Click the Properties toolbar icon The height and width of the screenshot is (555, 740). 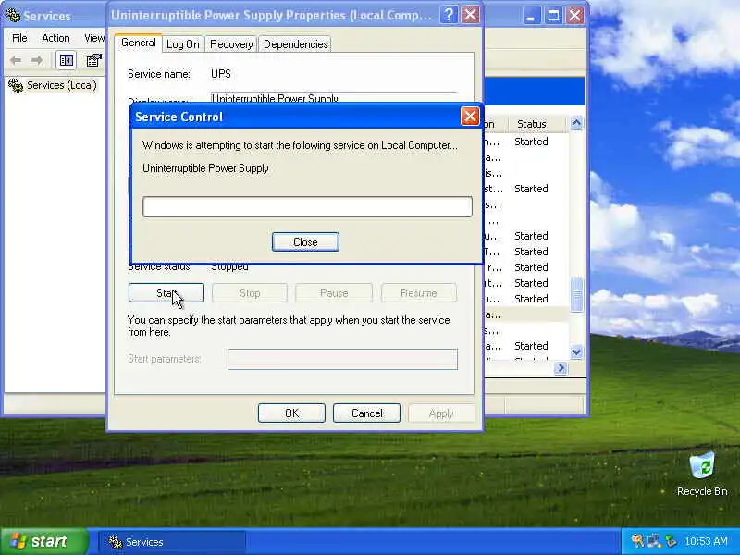point(93,60)
